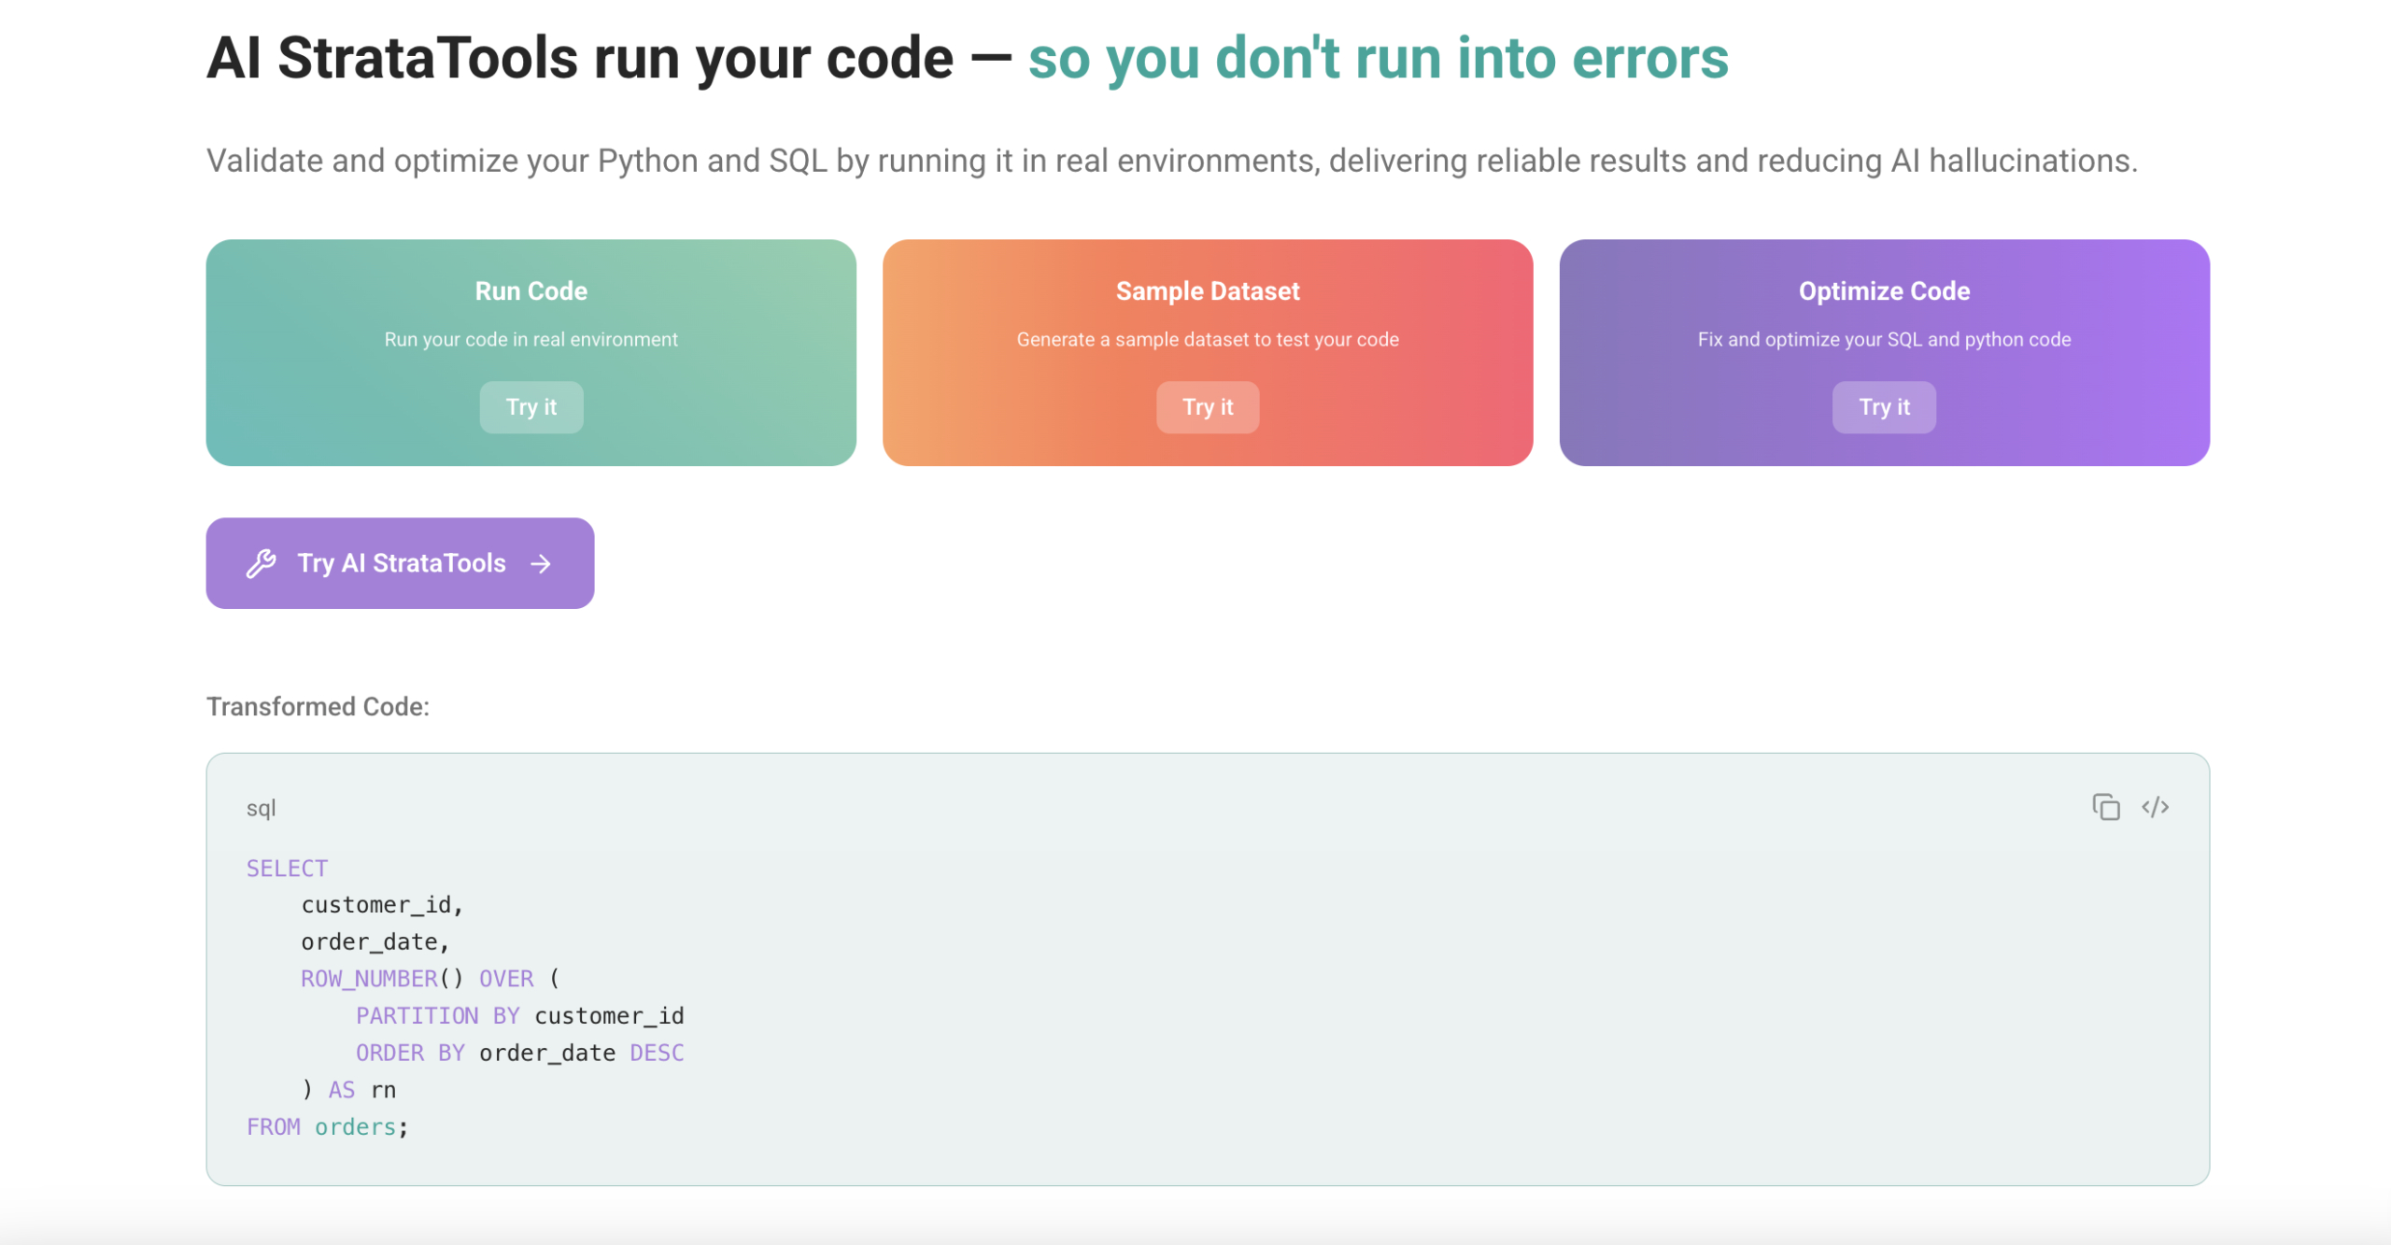
Task: Select the Optimize Code card title
Action: click(1884, 291)
